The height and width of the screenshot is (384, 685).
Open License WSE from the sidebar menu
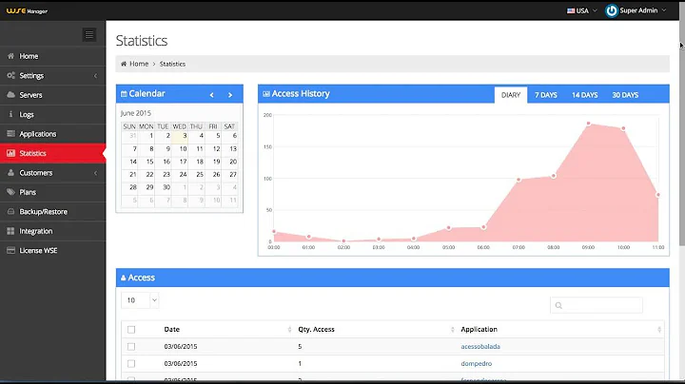coord(52,251)
